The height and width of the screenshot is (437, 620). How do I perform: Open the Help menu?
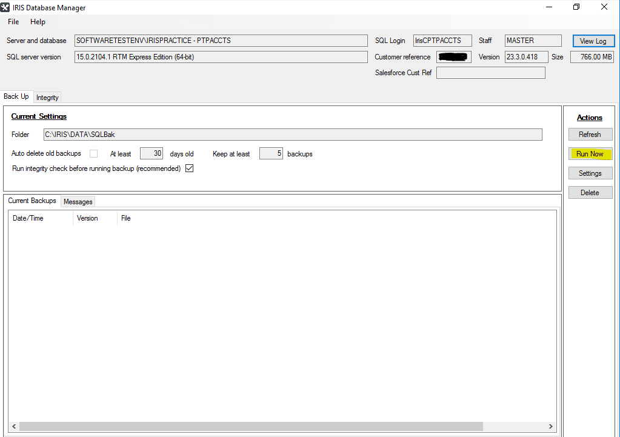(x=38, y=22)
